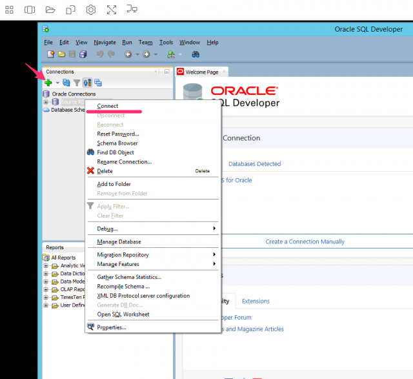Click the Connections filter funnel icon
This screenshot has width=413, height=379.
tap(77, 83)
